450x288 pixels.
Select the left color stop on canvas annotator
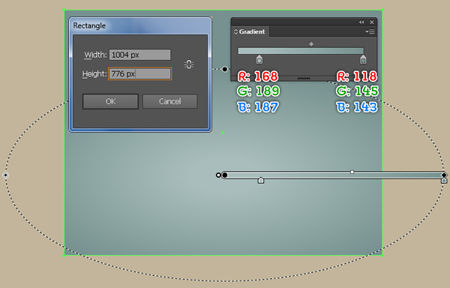point(260,180)
